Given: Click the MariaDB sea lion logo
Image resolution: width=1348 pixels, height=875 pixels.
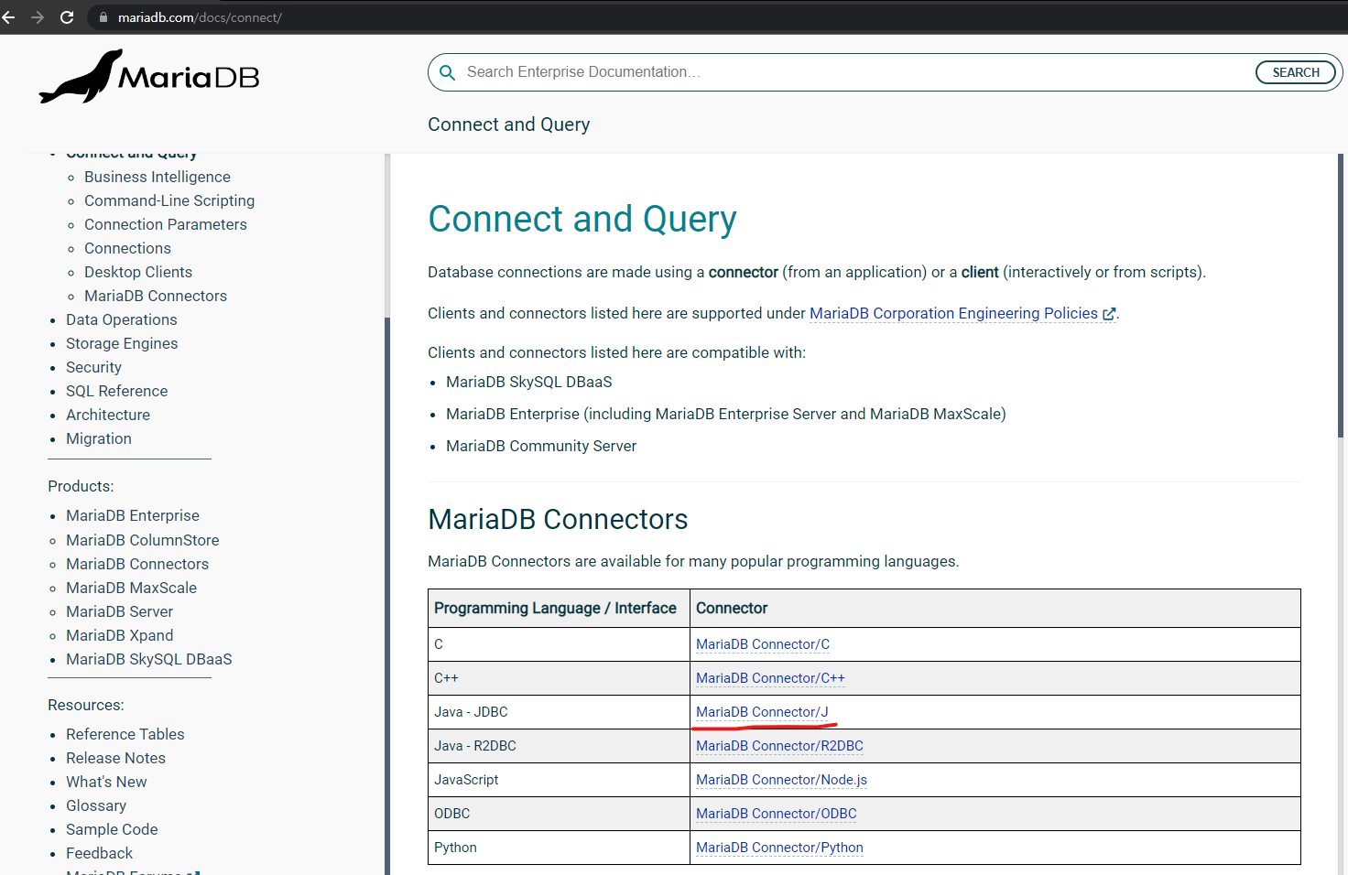Looking at the screenshot, I should click(x=149, y=76).
